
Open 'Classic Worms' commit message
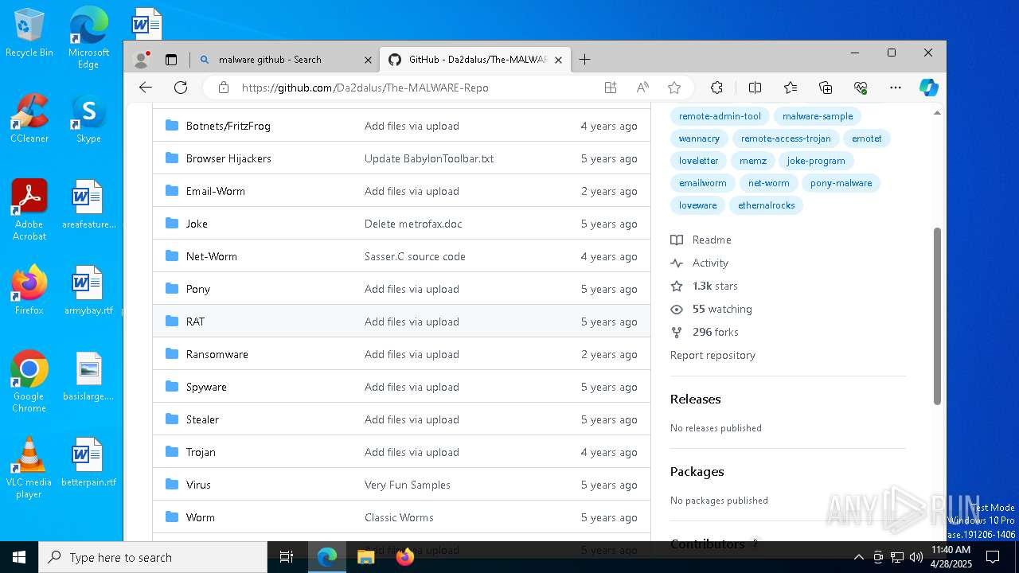coord(399,517)
